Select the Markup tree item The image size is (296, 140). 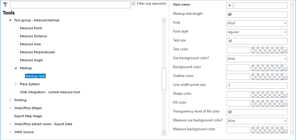(26, 68)
